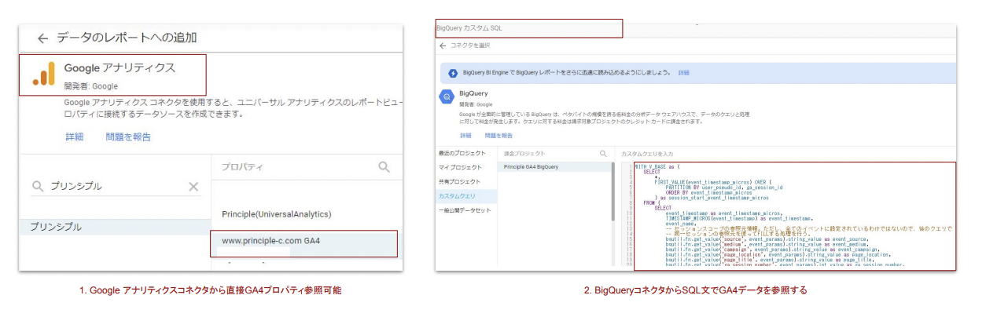The width and height of the screenshot is (986, 317).
Task: Select マイプロジェクト in BigQuery sidebar
Action: click(459, 167)
